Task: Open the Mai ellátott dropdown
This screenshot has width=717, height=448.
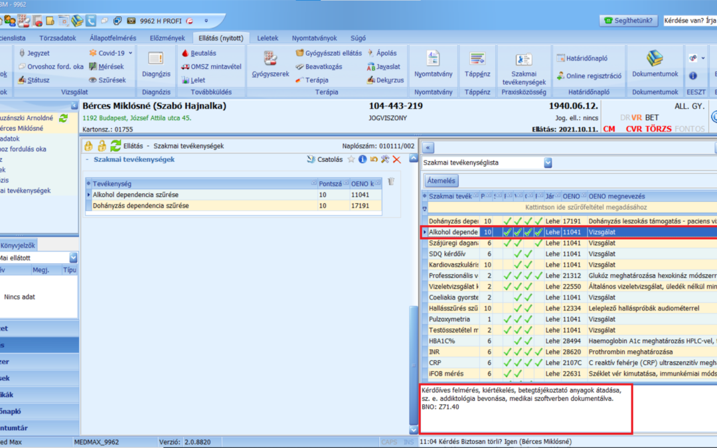Action: coord(73,258)
